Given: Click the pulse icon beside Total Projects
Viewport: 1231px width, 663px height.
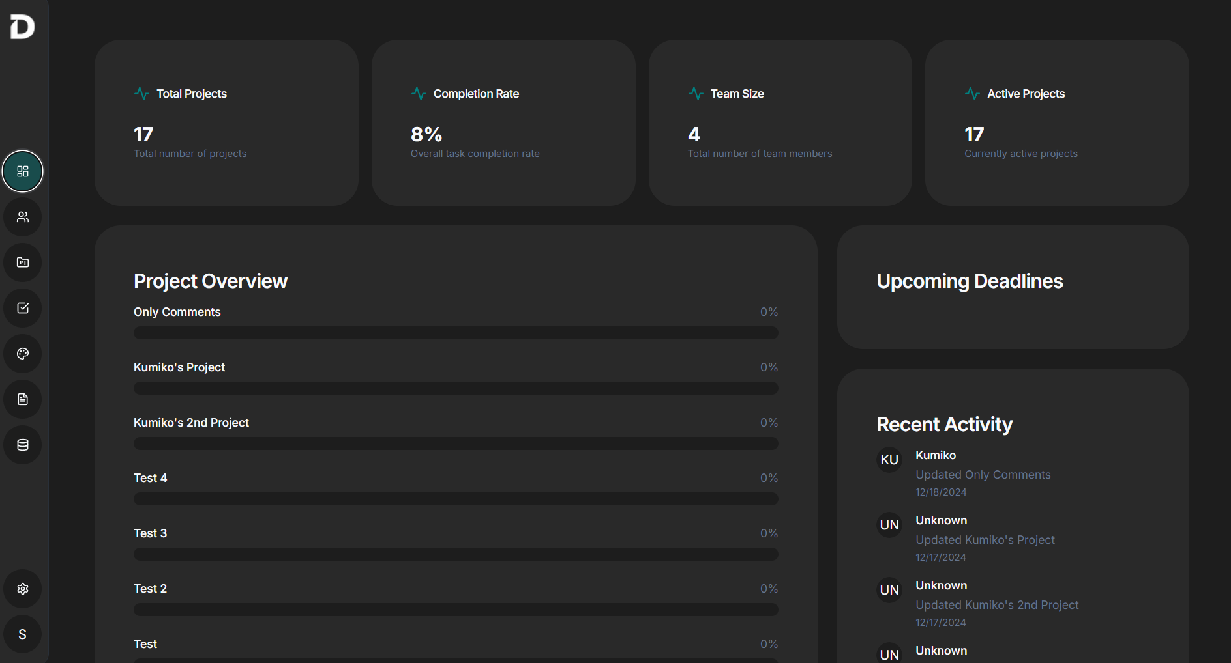Looking at the screenshot, I should (x=141, y=94).
